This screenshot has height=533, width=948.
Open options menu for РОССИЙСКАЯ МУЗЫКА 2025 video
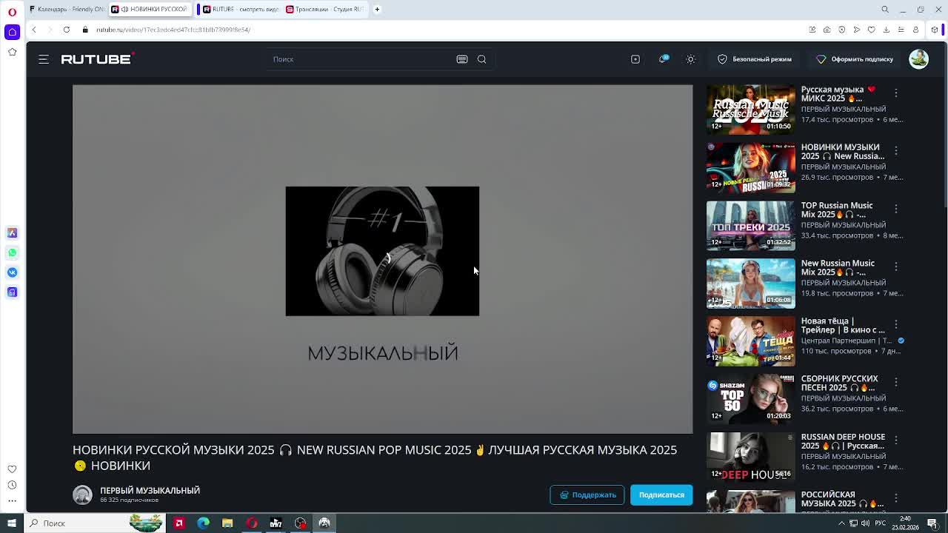click(x=895, y=497)
